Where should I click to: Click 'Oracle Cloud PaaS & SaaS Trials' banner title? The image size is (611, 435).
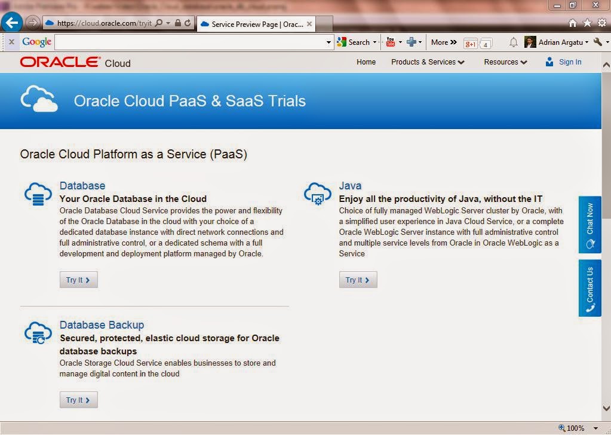pyautogui.click(x=190, y=101)
